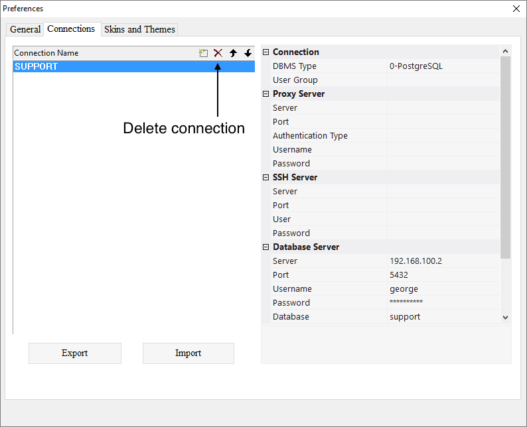Edit the DBMS Type value 0-PostgreSQL
This screenshot has height=427, width=527.
pyautogui.click(x=443, y=66)
